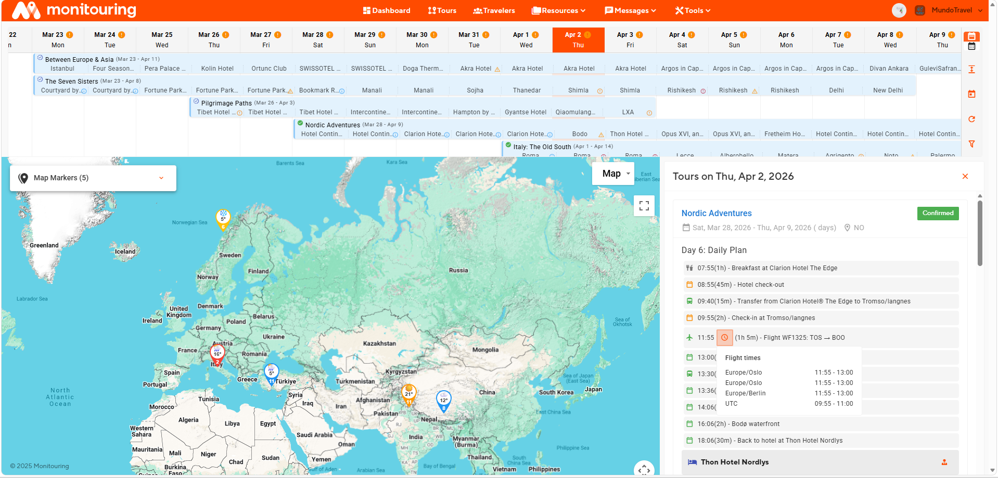This screenshot has width=998, height=478.
Task: Click the breakfast utensils icon on the 07:55 item
Action: click(689, 268)
